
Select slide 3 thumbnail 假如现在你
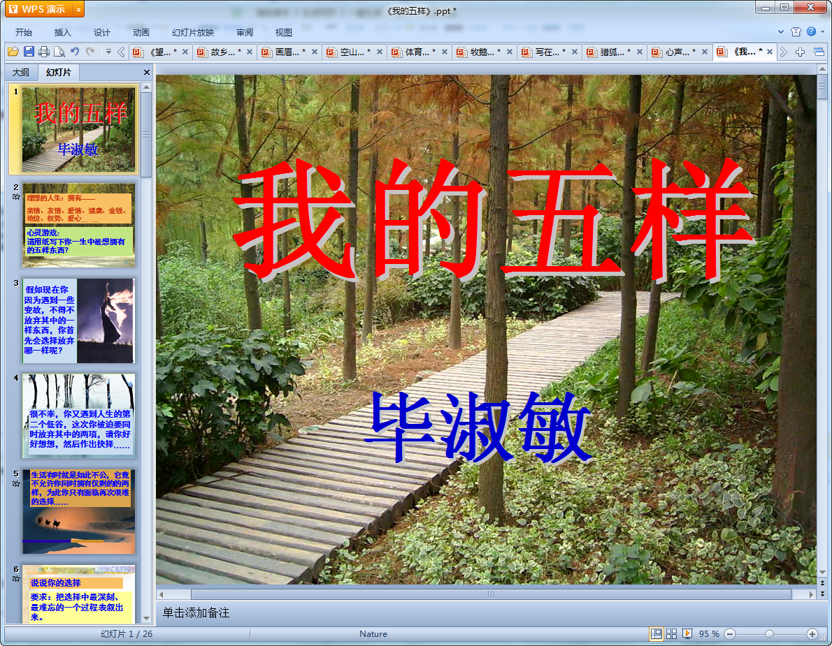(x=78, y=321)
